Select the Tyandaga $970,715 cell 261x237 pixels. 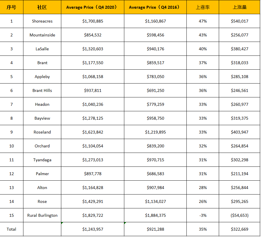[155, 160]
